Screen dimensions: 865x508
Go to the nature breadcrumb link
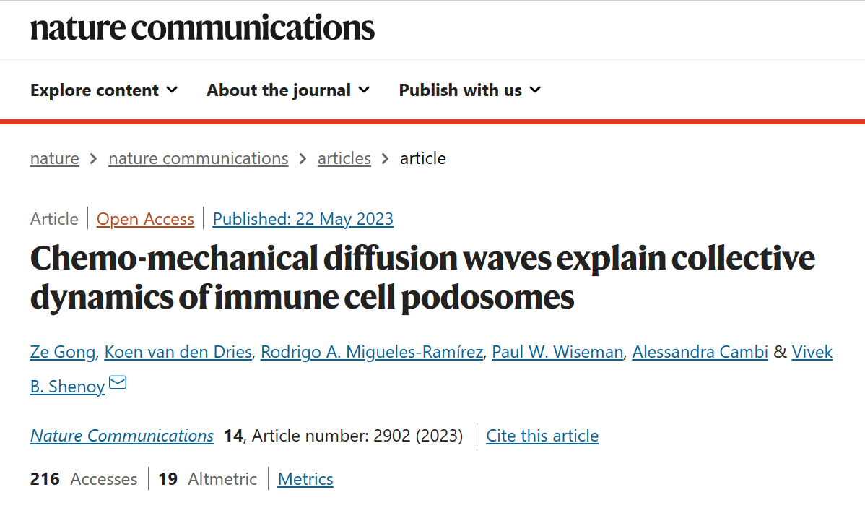pyautogui.click(x=55, y=158)
